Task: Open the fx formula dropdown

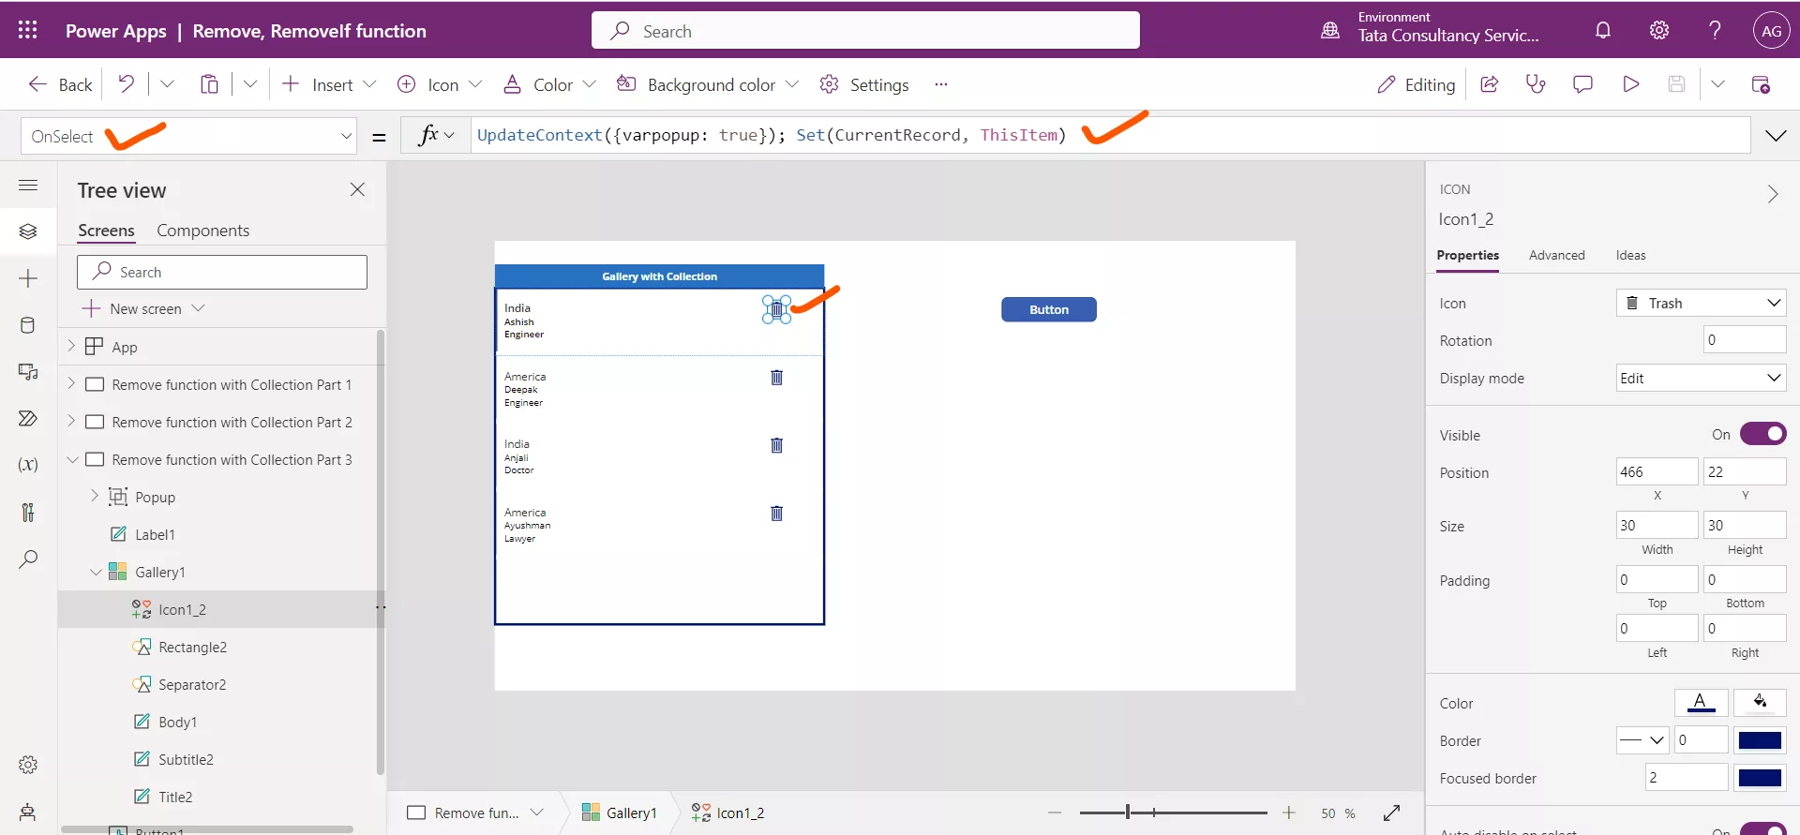Action: (x=436, y=135)
